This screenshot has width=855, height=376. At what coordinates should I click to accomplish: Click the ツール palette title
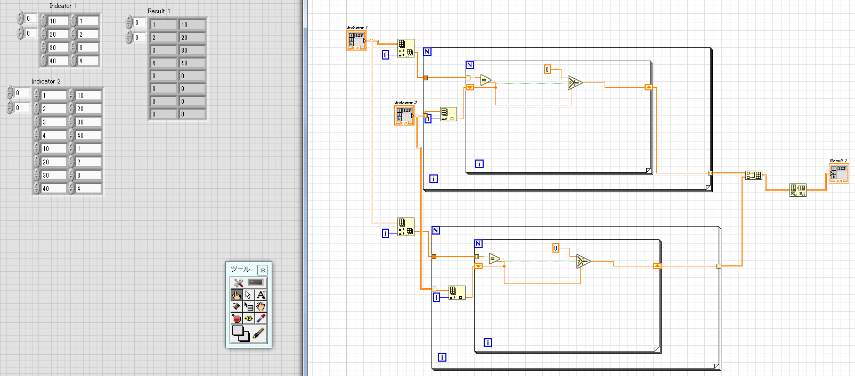point(240,270)
